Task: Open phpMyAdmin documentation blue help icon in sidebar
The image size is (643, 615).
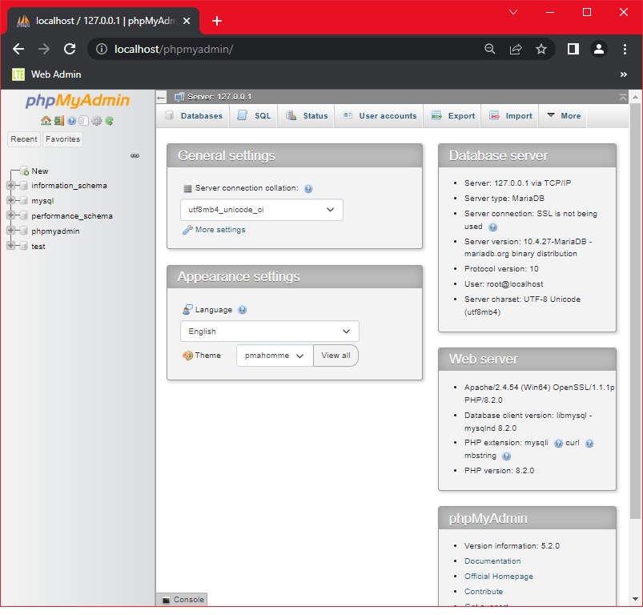Action: 71,121
